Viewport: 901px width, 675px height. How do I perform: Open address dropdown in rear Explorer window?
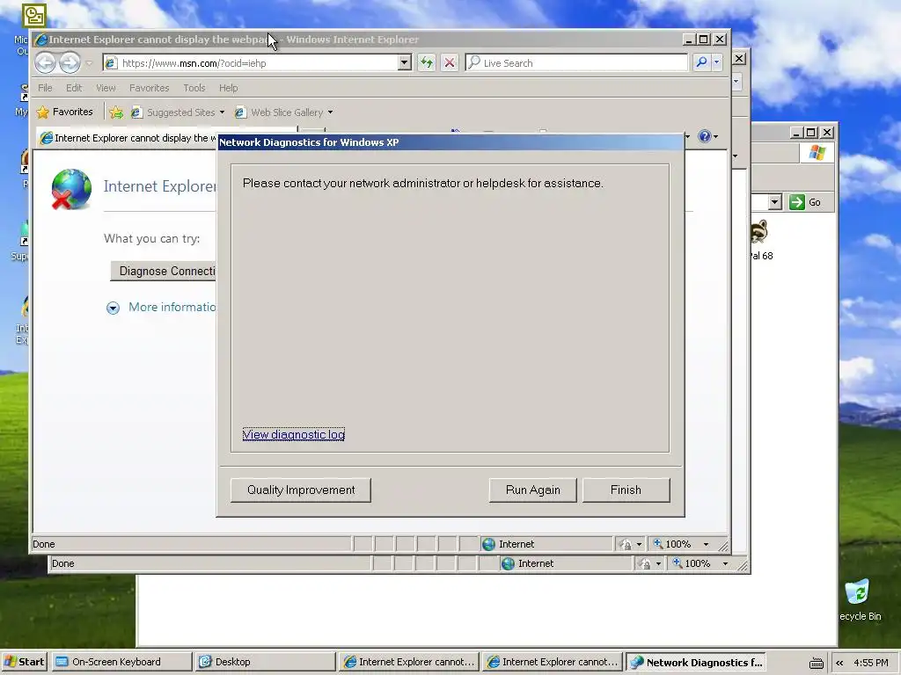pos(774,202)
